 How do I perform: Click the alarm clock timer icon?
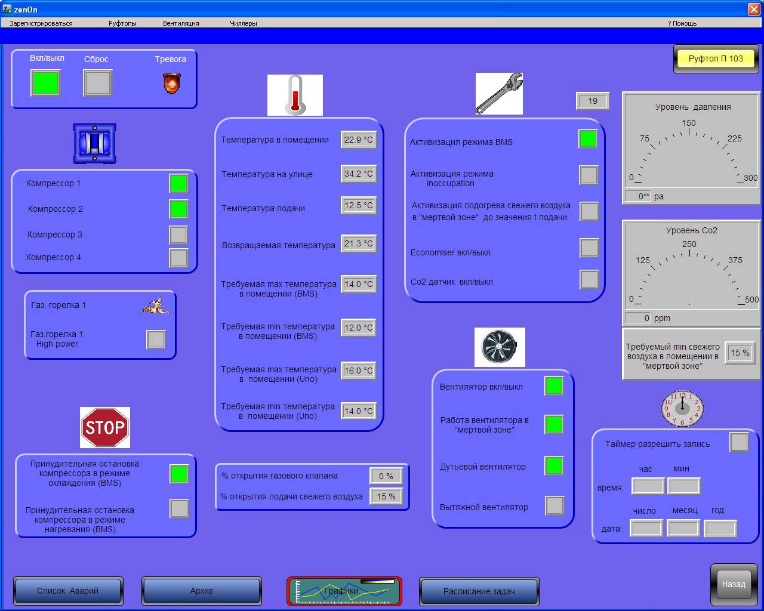(x=682, y=409)
